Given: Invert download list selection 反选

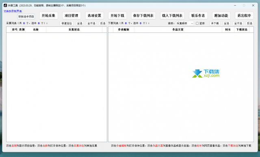Looking at the screenshot, I should (x=250, y=24).
